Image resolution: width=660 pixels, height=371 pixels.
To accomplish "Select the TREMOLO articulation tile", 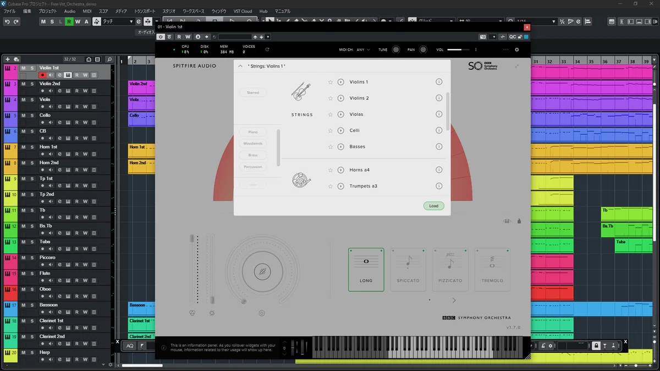I will 492,269.
